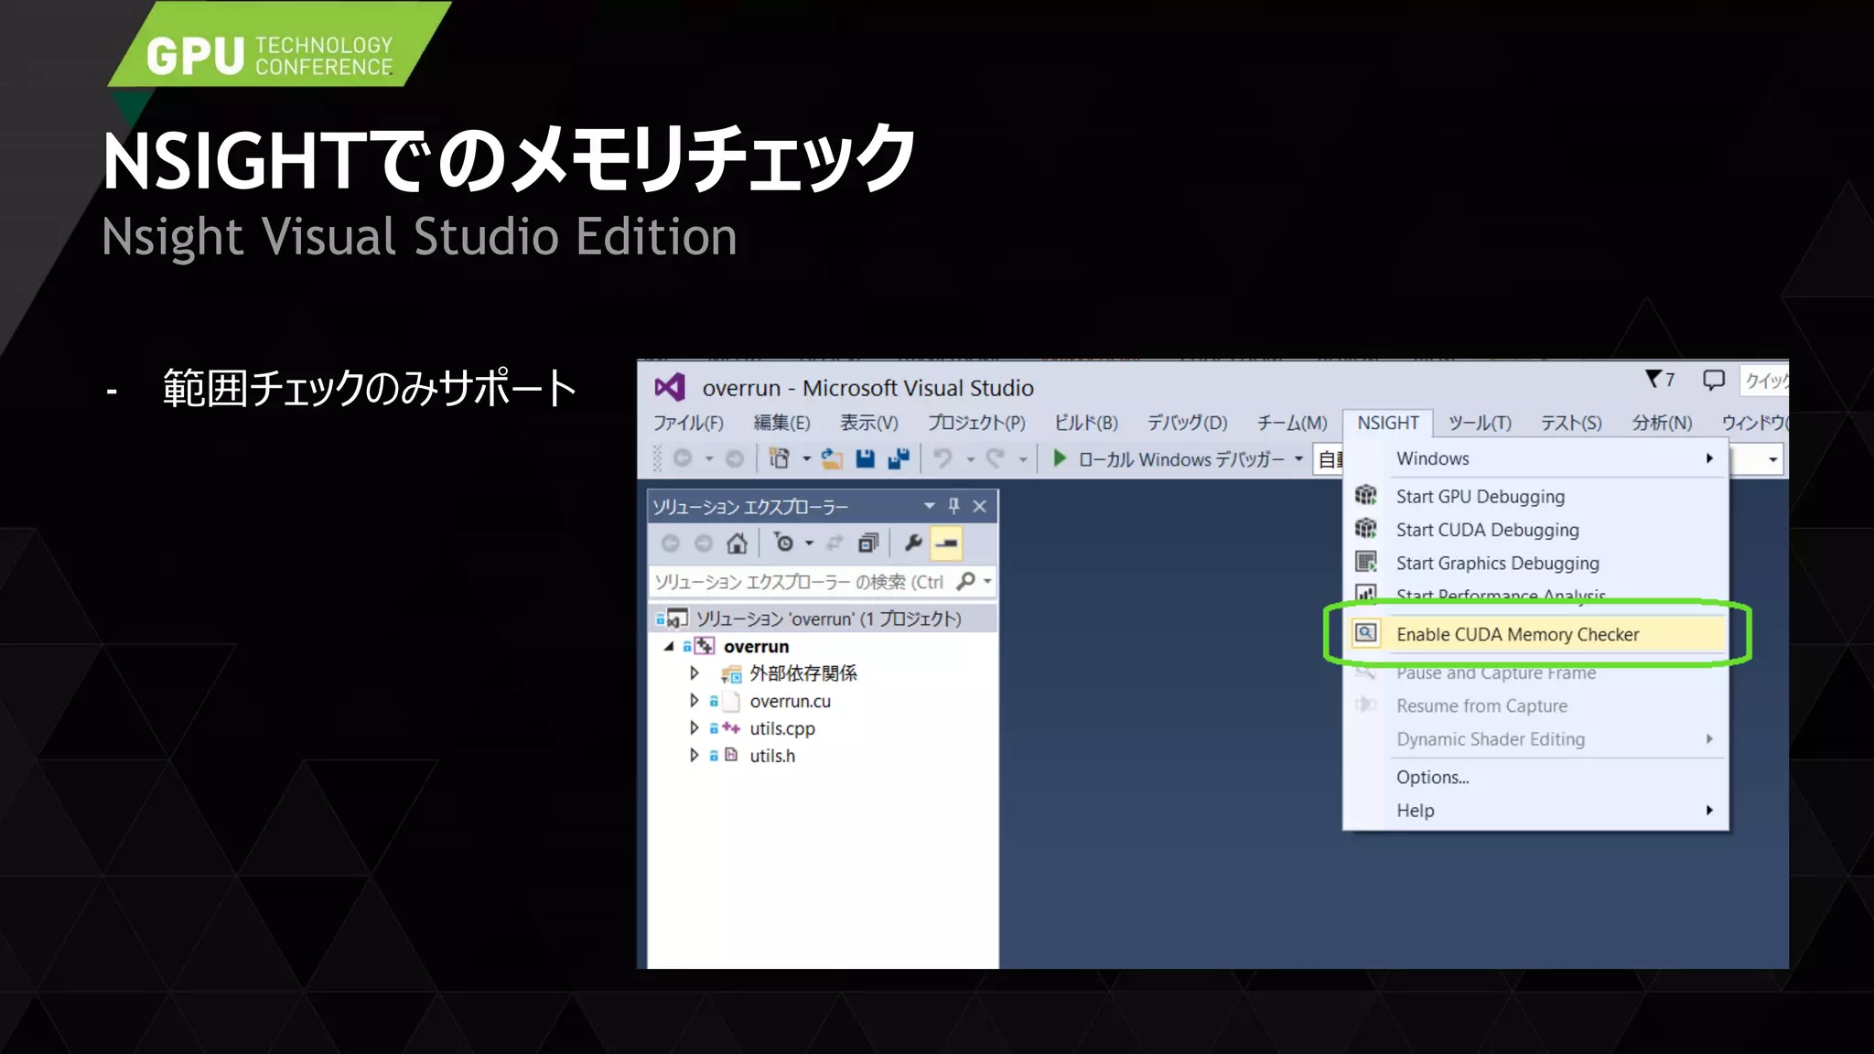Open Solution Explorer window options dropdown

[x=929, y=506]
